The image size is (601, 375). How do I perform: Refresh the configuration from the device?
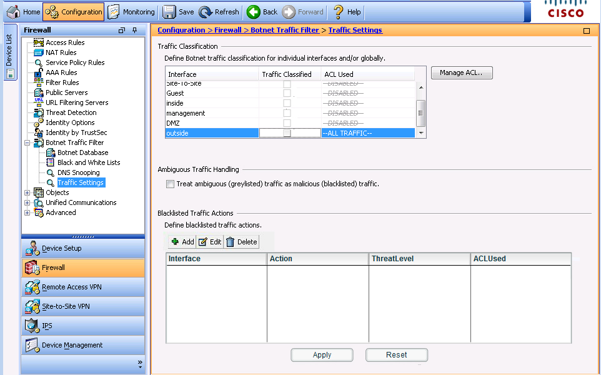(206, 12)
